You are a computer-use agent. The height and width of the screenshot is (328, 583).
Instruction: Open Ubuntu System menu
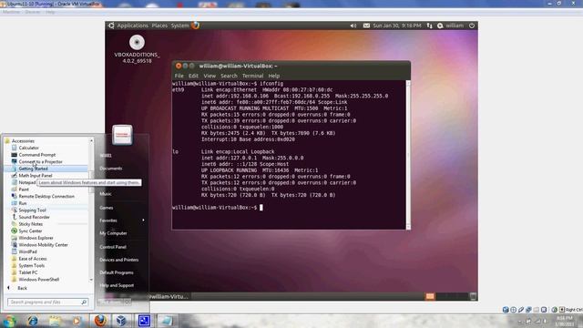click(180, 26)
